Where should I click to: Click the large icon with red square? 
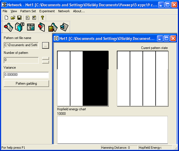[x=42, y=27]
